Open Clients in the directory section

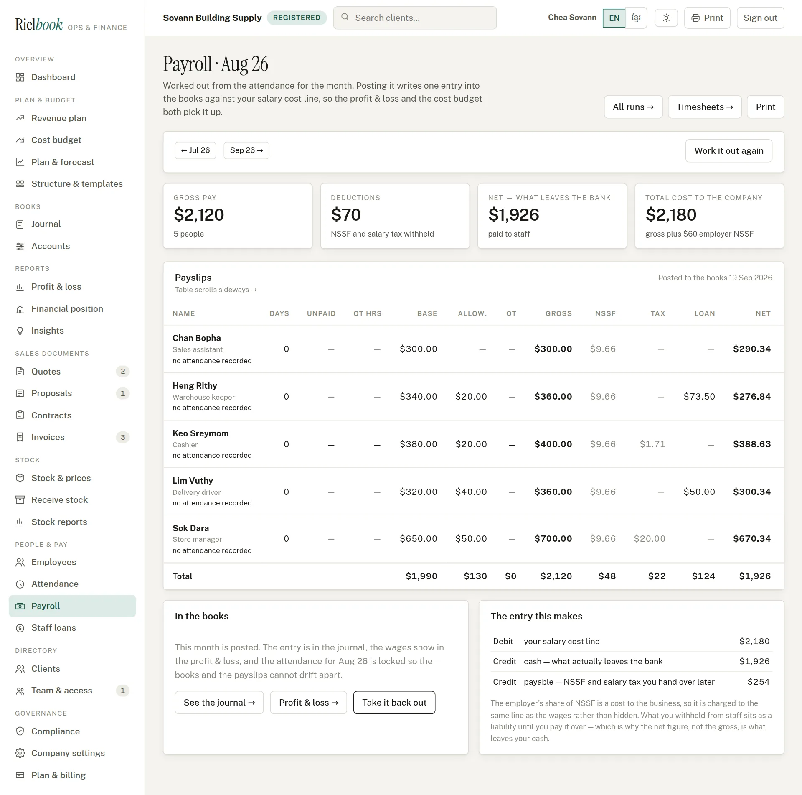[x=72, y=669]
